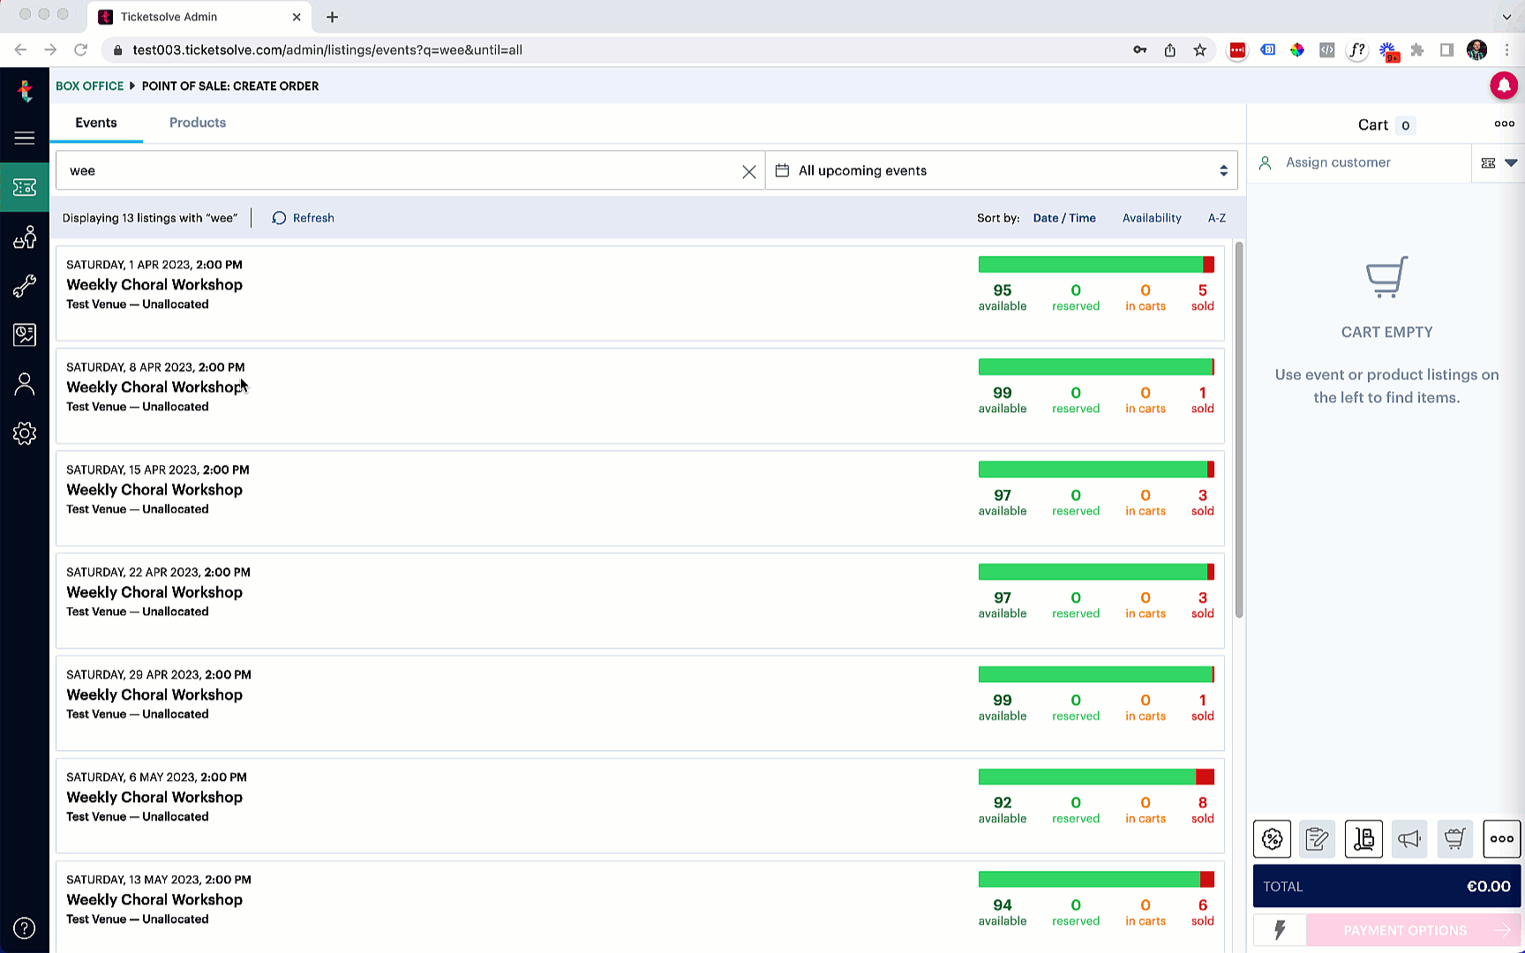Open the customers person sidebar icon

coord(25,384)
